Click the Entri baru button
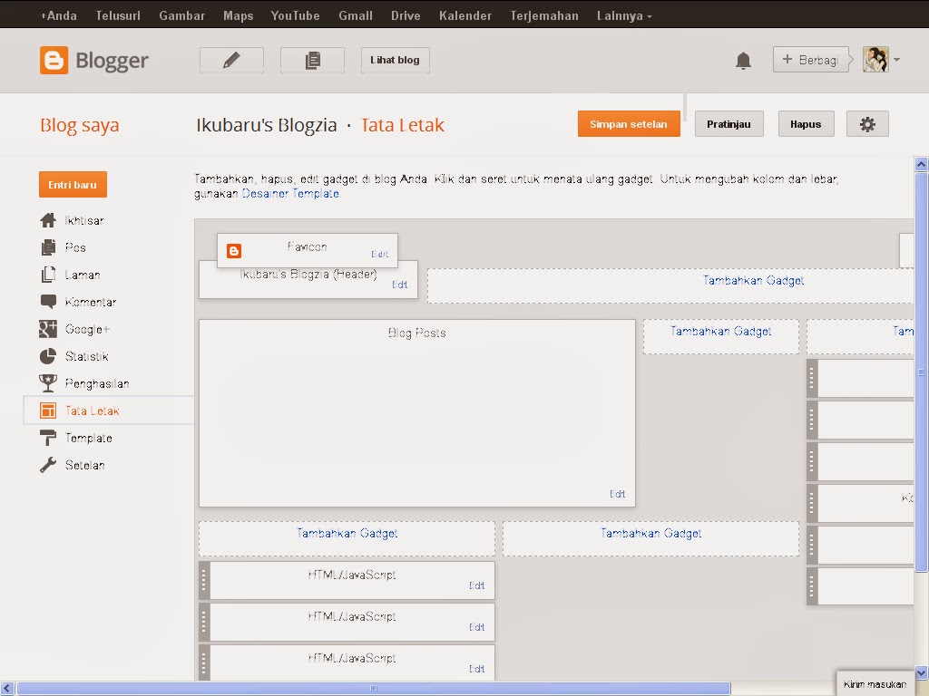 click(73, 185)
